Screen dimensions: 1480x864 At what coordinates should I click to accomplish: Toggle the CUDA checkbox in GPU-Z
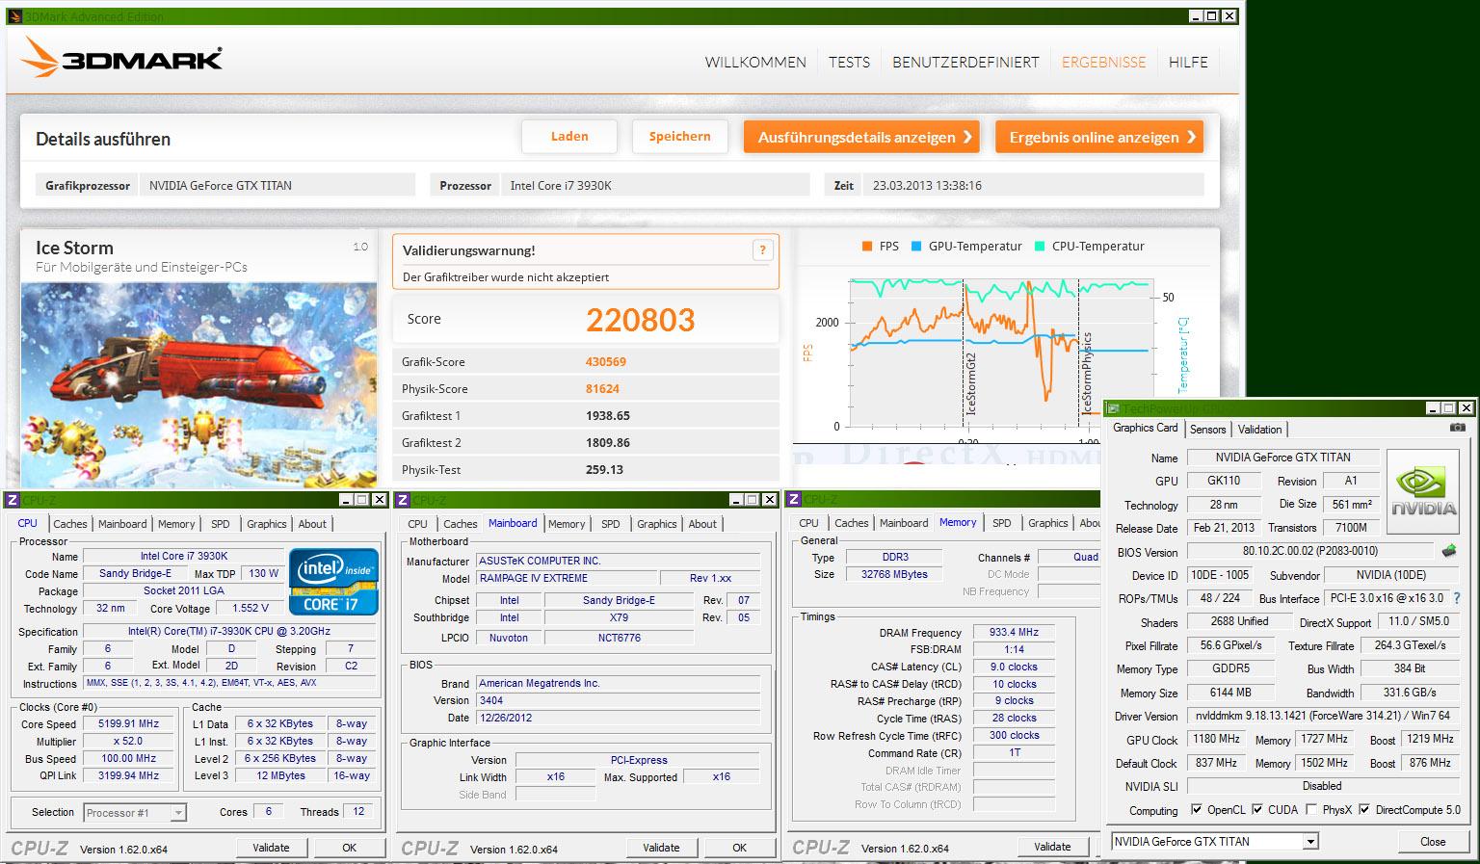tap(1256, 809)
